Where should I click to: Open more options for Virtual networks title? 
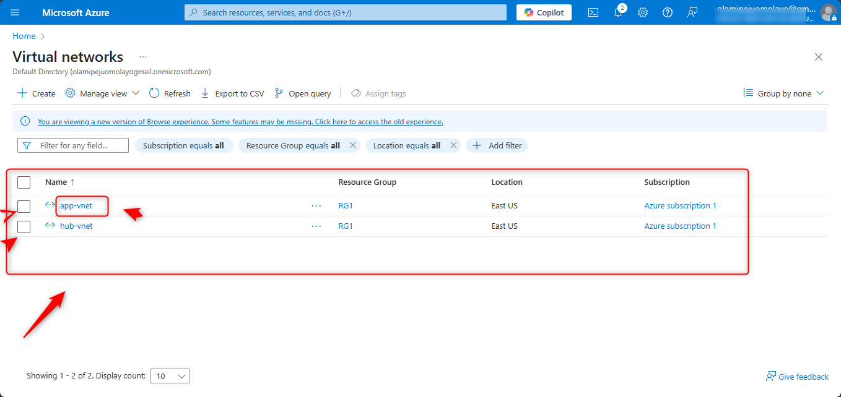point(143,57)
